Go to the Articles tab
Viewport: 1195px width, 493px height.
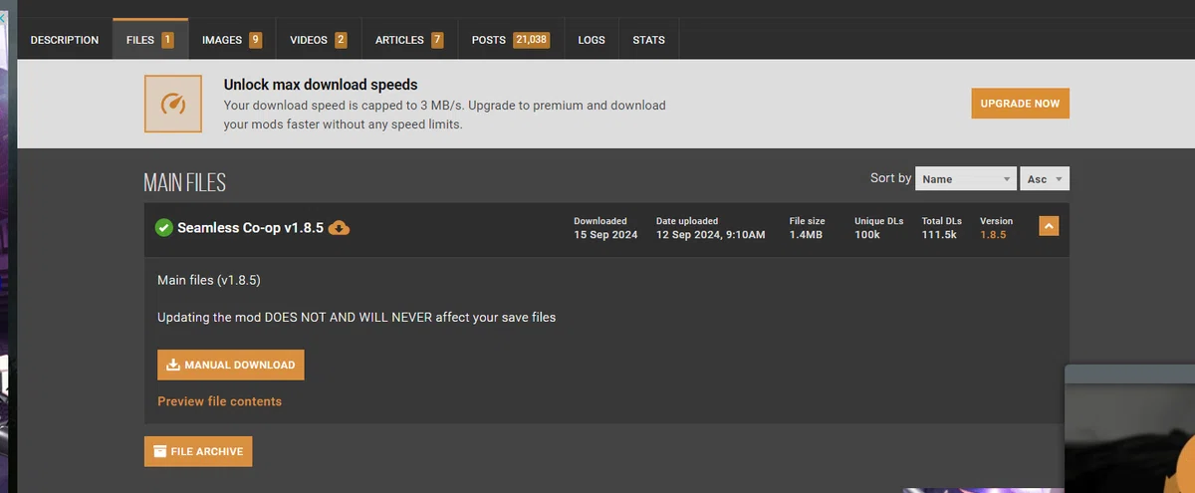point(408,40)
